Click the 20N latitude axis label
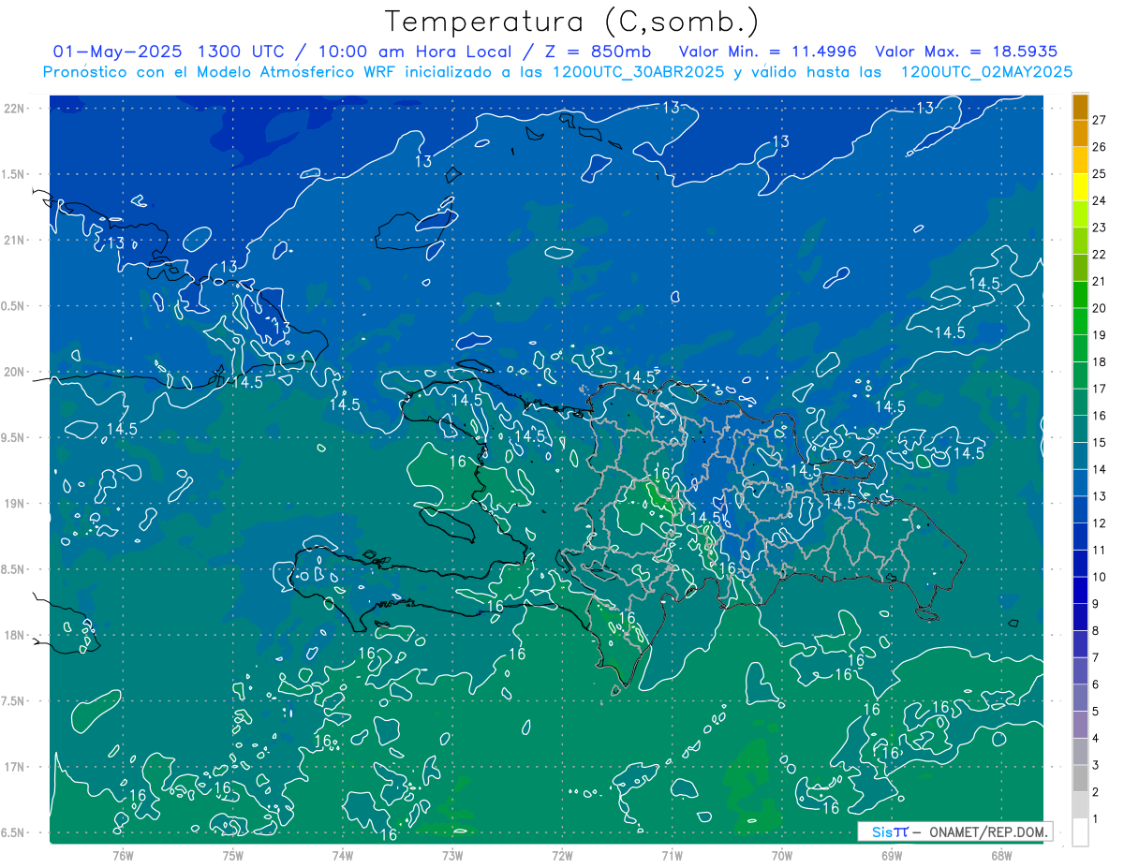 pyautogui.click(x=15, y=372)
